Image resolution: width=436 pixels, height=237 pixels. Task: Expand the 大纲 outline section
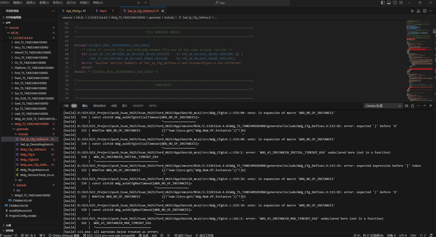coord(29,225)
